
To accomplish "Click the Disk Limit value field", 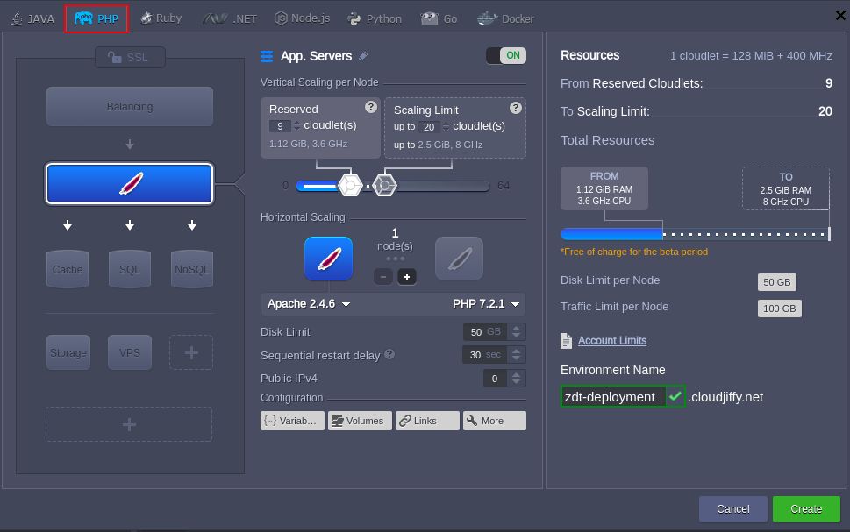I will 485,331.
